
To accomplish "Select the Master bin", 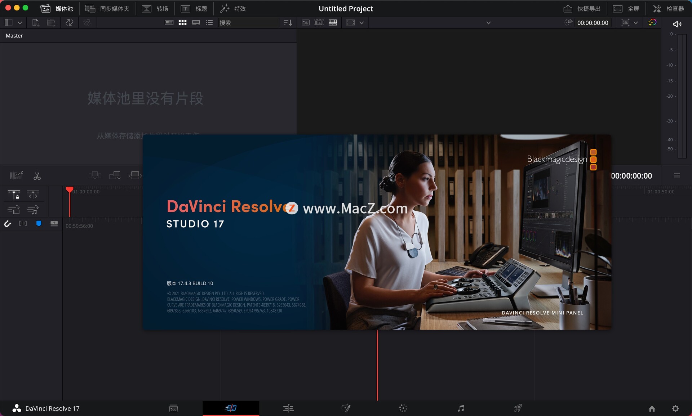I will pyautogui.click(x=14, y=36).
